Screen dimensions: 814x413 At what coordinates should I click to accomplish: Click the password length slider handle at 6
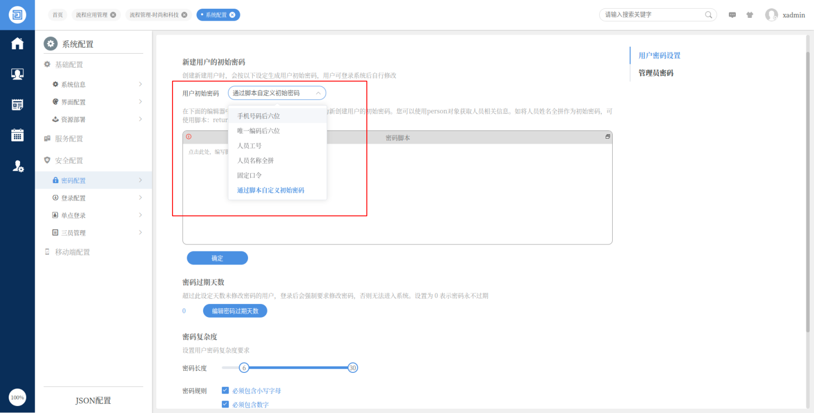pos(244,368)
